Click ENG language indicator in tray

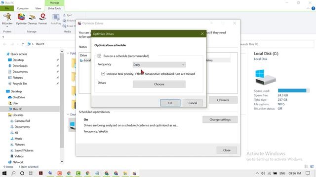(x=282, y=173)
